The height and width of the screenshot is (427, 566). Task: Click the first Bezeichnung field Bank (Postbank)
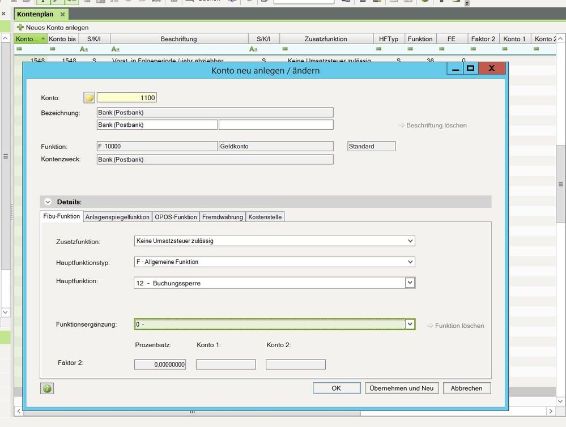(215, 112)
